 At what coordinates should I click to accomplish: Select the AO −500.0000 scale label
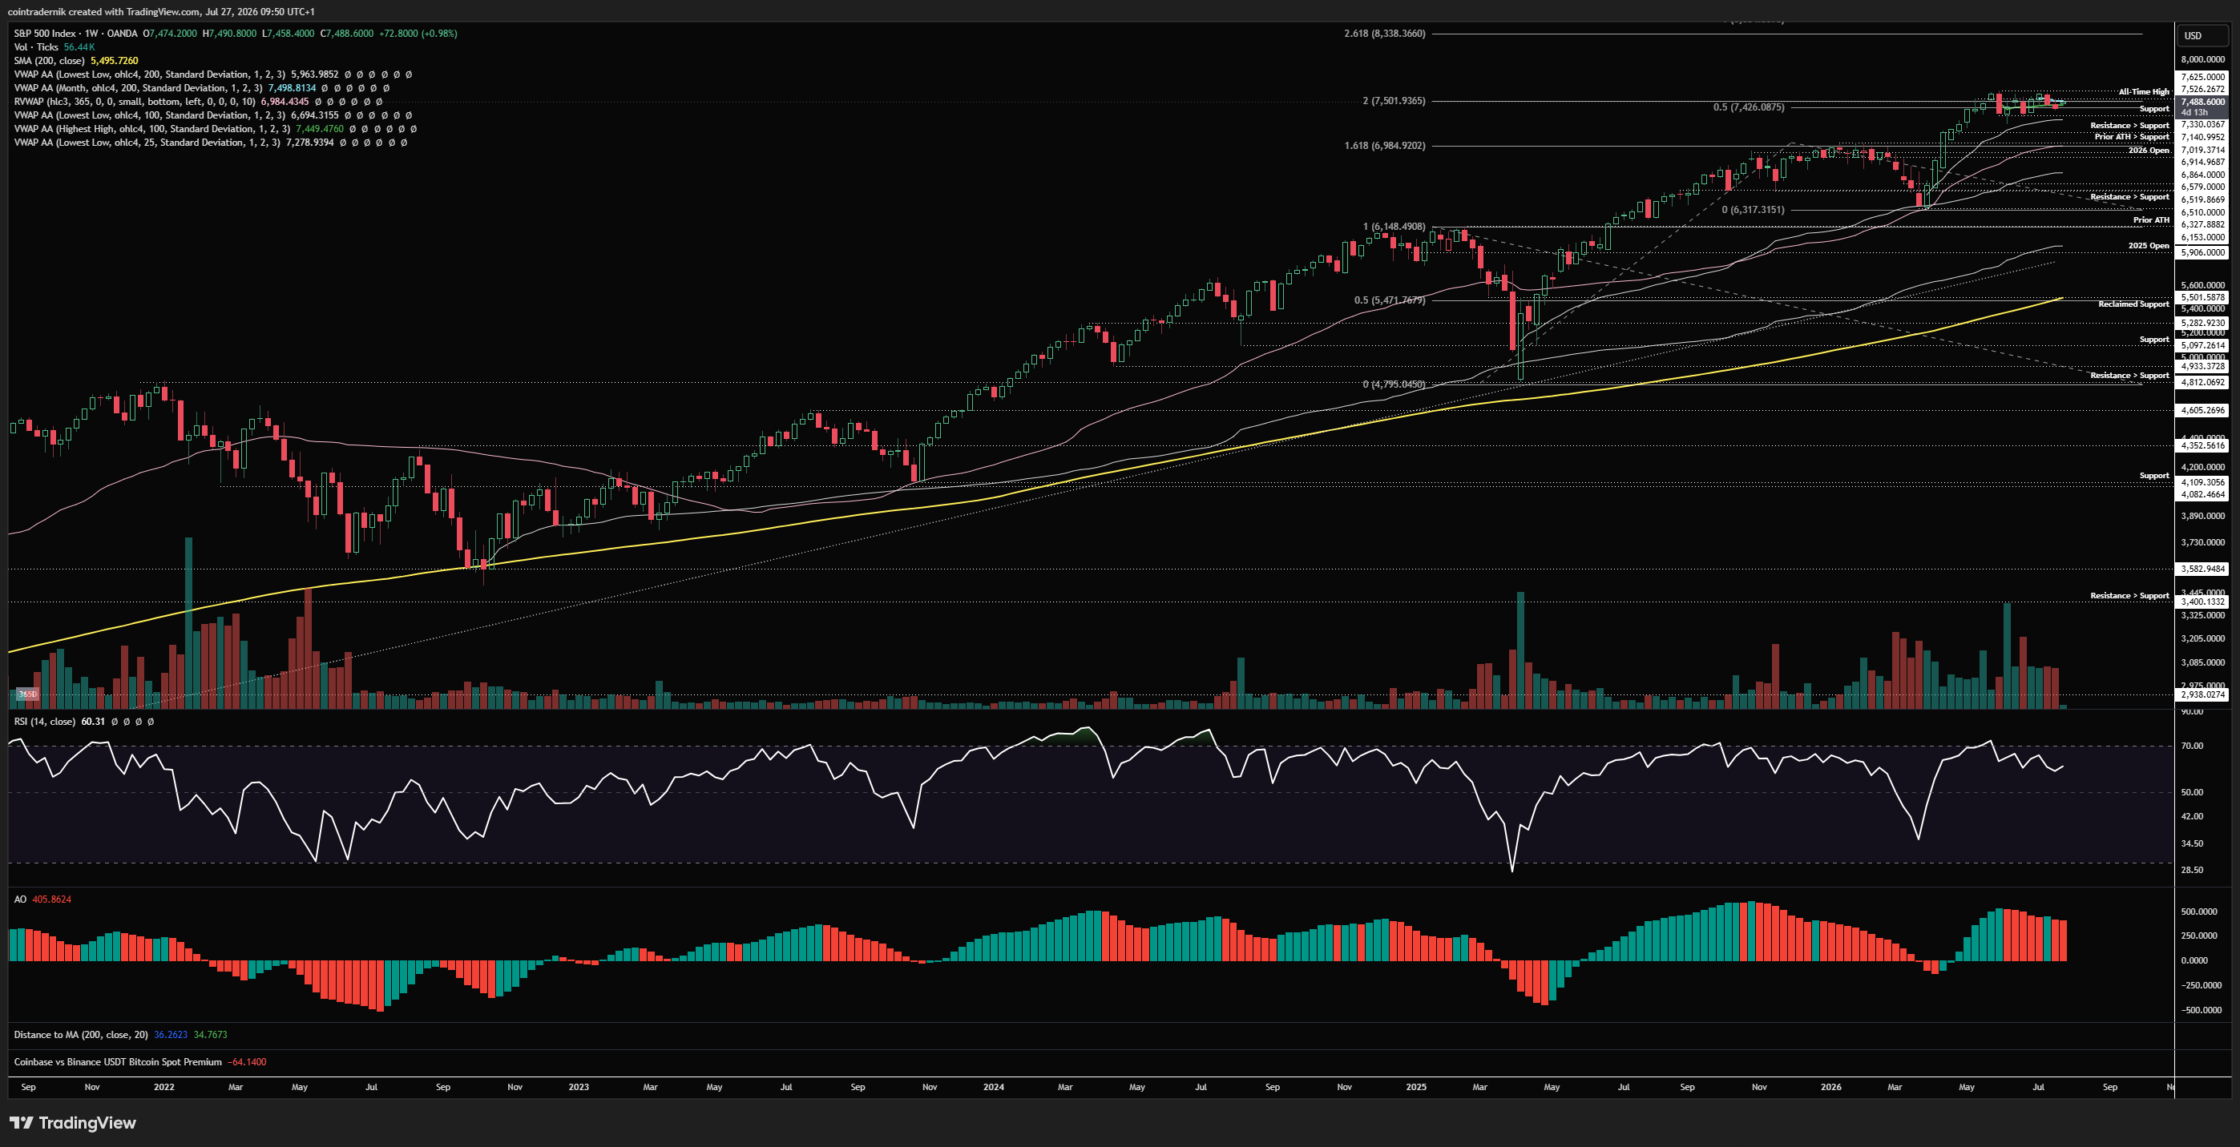coord(2200,1011)
